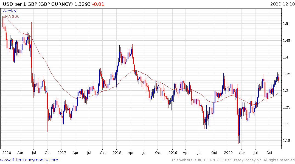295x164 pixels.
Task: Select the current price value 1.3293
Action: pos(82,4)
